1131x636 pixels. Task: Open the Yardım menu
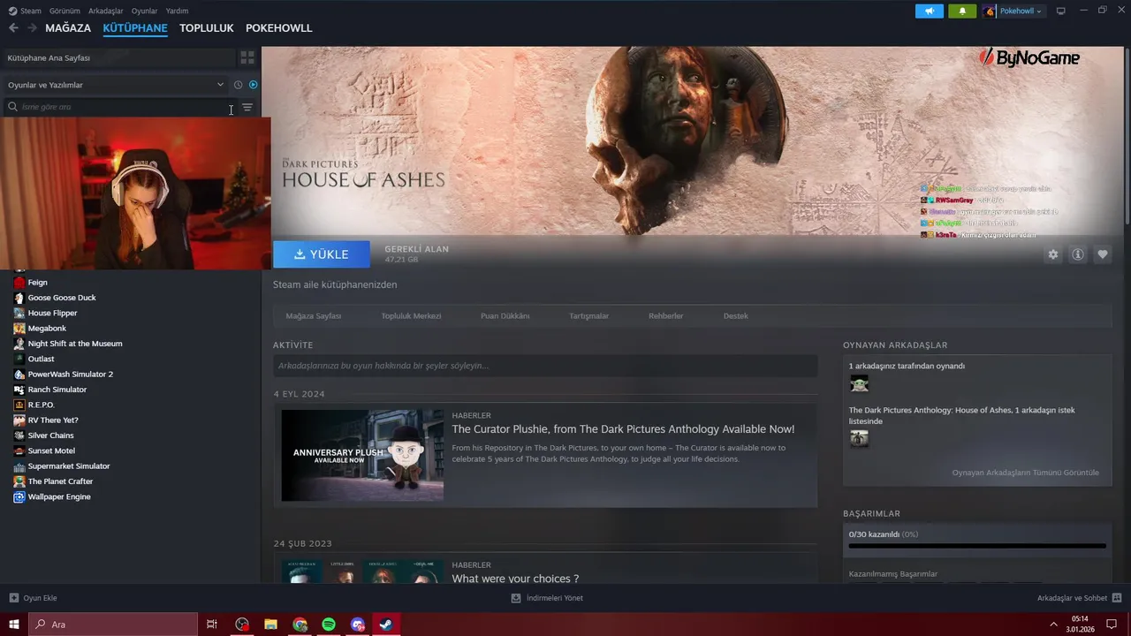tap(177, 11)
